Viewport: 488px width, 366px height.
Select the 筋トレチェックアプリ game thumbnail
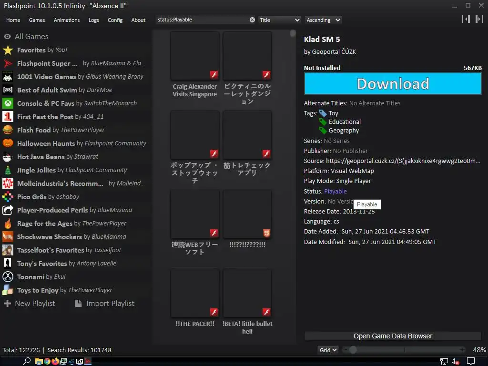(247, 135)
